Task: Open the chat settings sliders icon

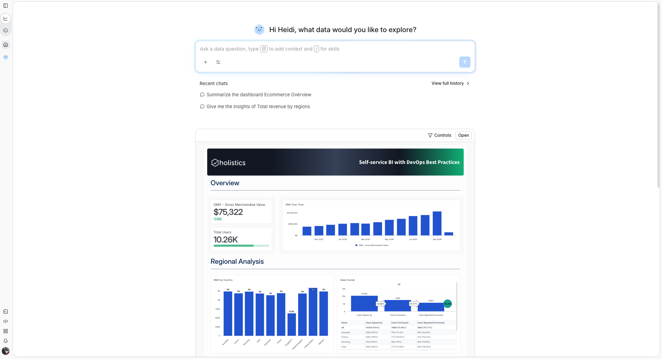Action: (218, 62)
